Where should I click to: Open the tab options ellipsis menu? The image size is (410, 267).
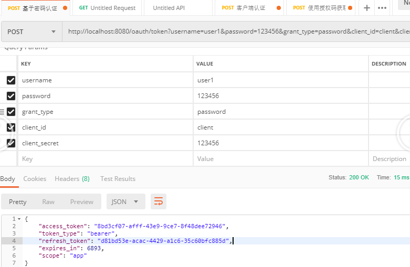[382, 8]
